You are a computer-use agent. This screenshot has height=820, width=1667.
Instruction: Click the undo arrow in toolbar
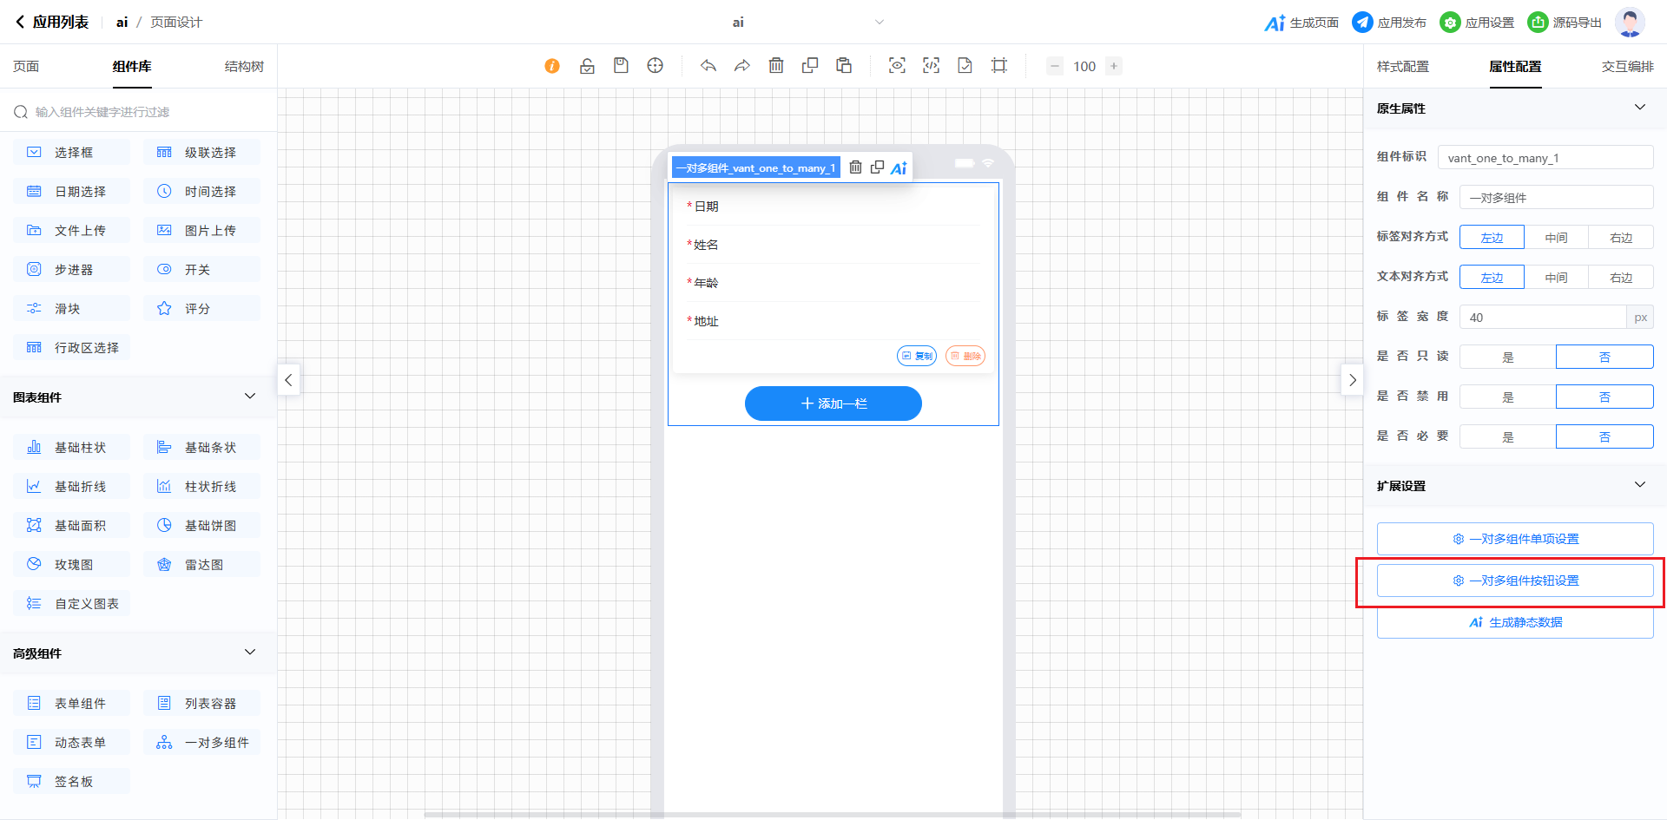point(708,66)
